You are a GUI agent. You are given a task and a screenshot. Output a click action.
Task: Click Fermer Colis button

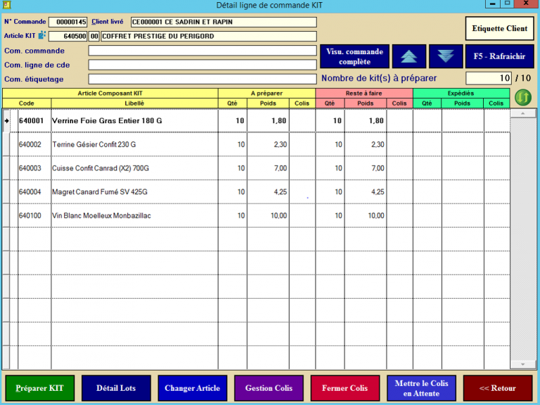[x=345, y=388]
